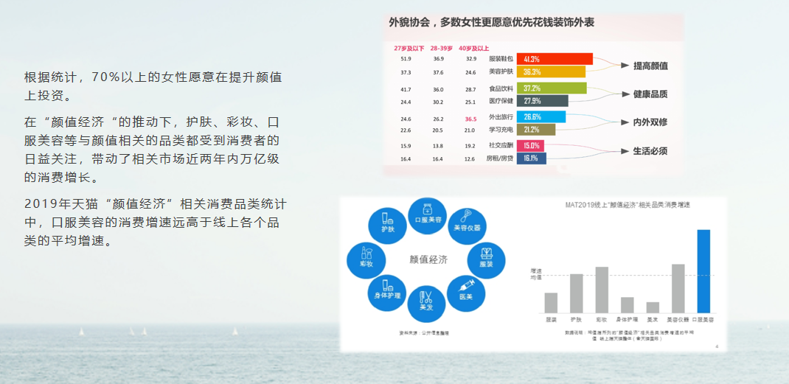Click the orange 36.3% bar
Image resolution: width=789 pixels, height=384 pixels.
click(551, 71)
